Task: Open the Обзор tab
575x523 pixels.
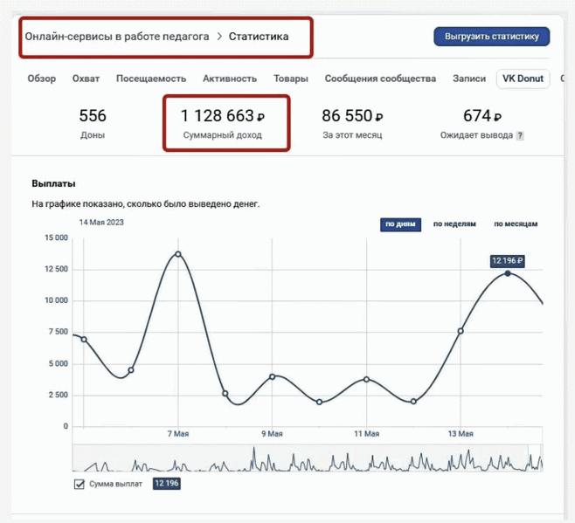Action: pos(41,79)
